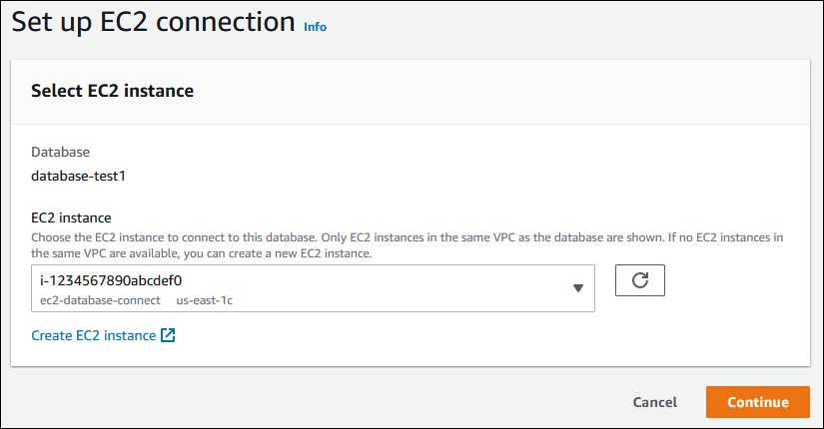Select the instance ID text i-1234567890abcdef0
824x429 pixels.
point(110,280)
